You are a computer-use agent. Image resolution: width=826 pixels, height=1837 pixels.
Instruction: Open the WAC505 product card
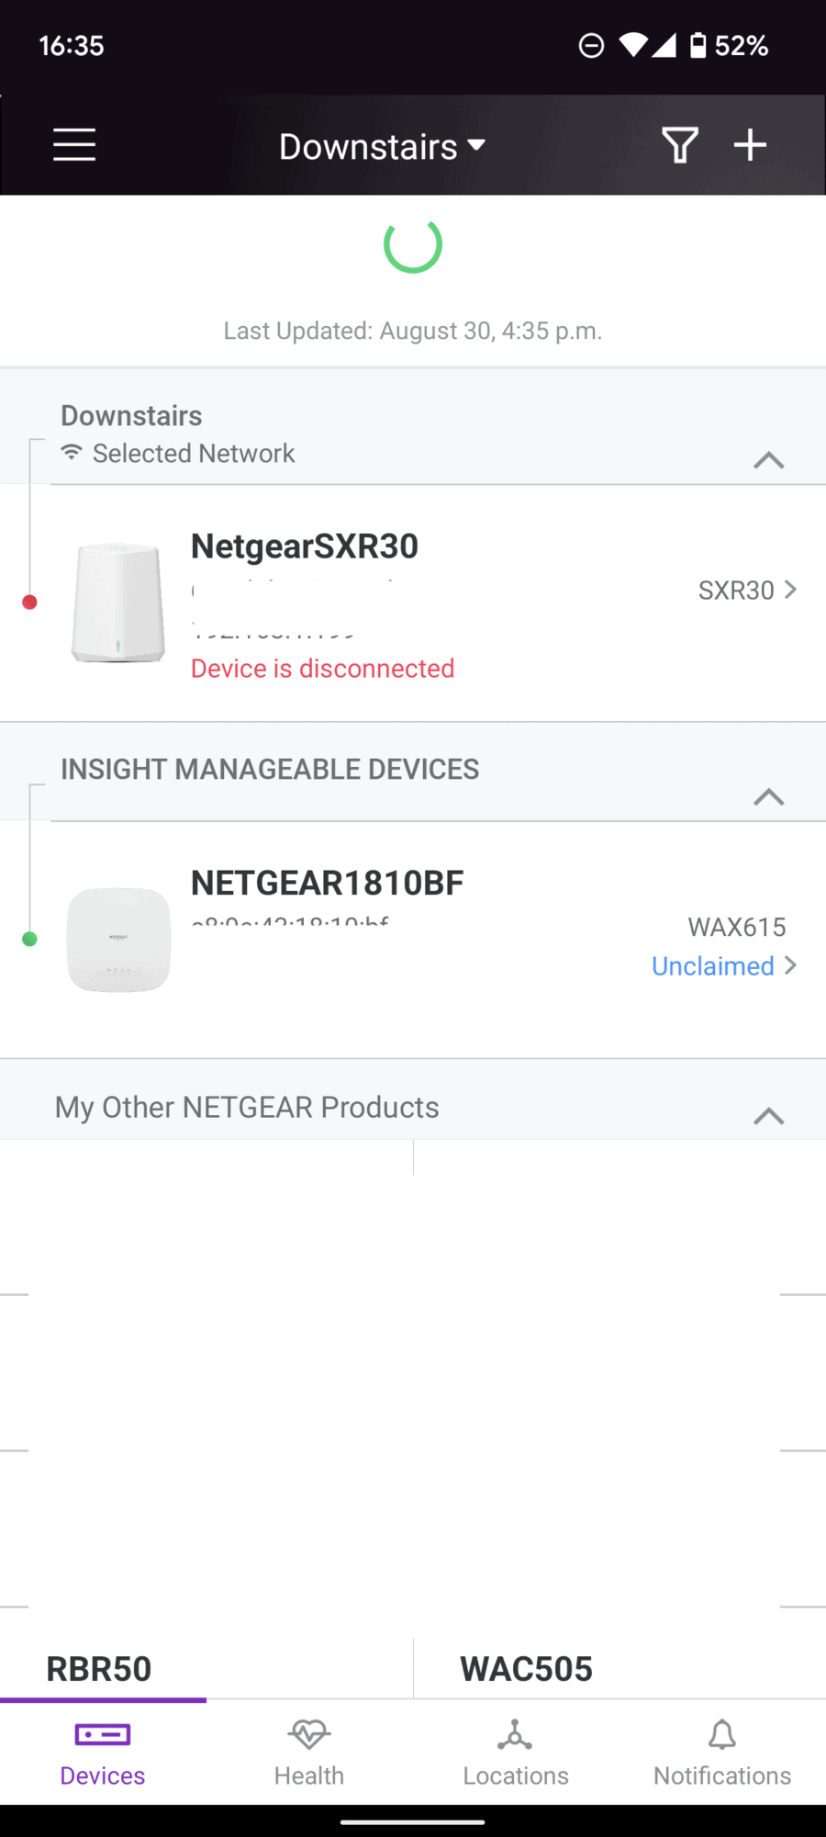click(x=526, y=1668)
